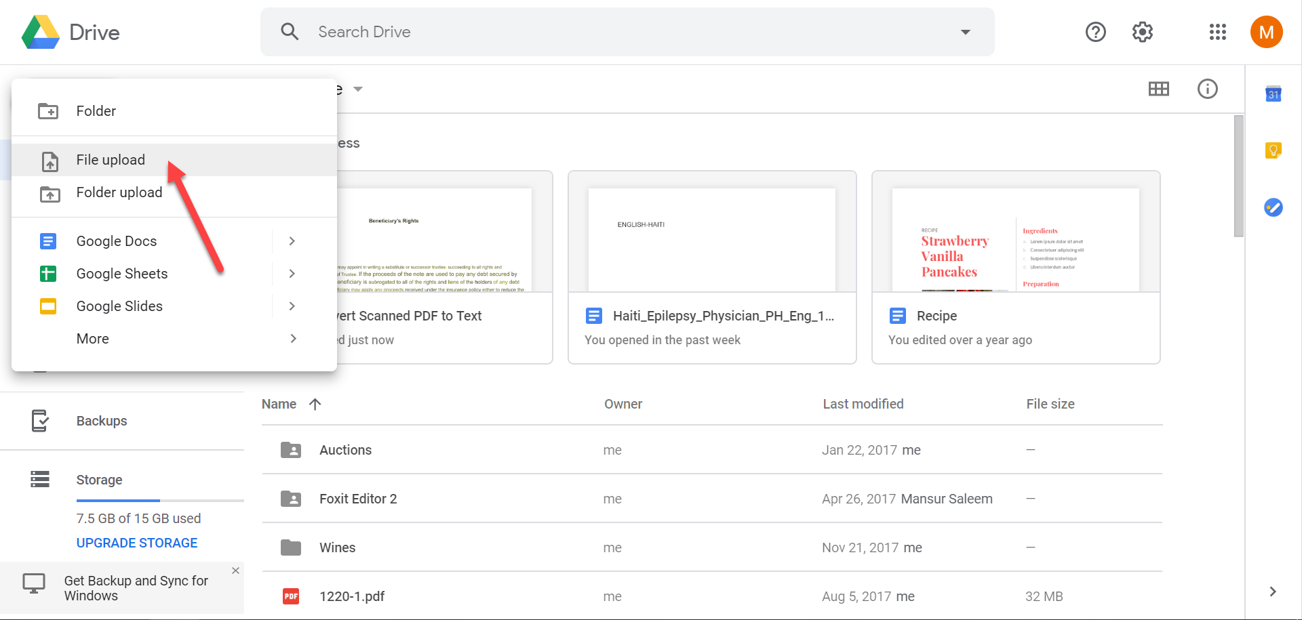
Task: Open the account avatar M
Action: (x=1267, y=32)
